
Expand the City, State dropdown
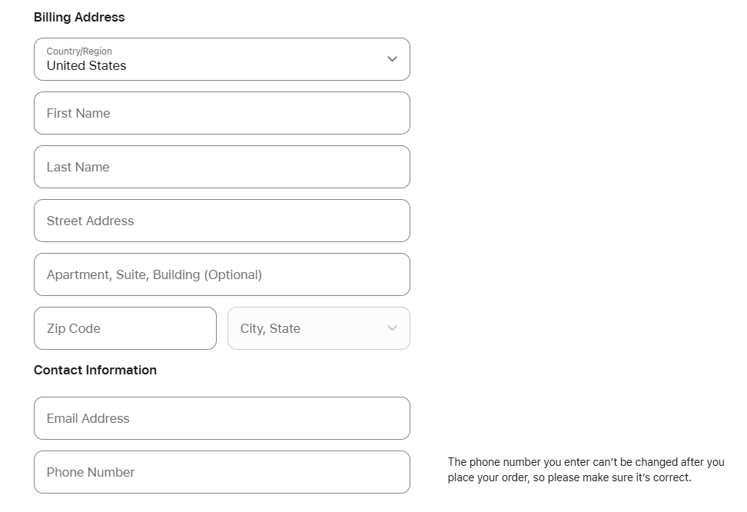(318, 328)
